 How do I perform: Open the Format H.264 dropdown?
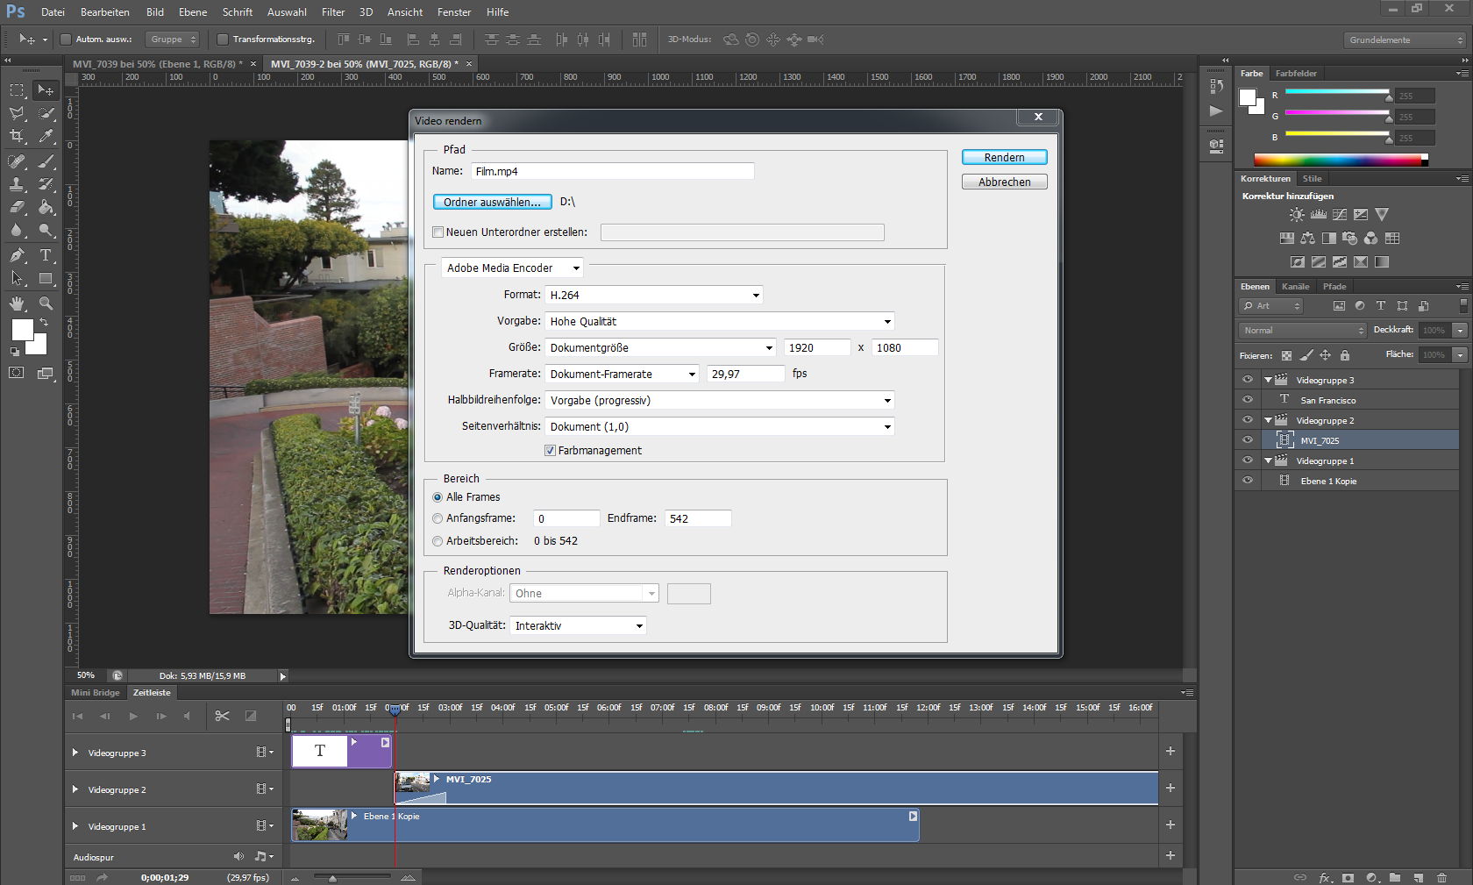(654, 296)
